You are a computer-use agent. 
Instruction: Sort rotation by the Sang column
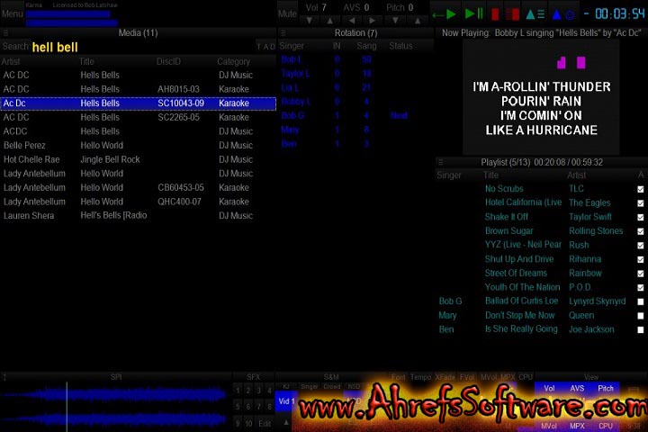(x=366, y=46)
